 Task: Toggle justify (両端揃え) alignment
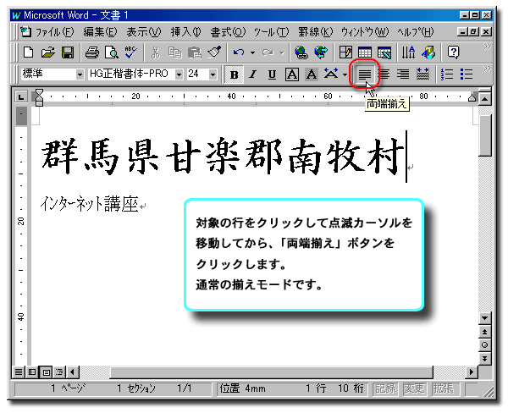coord(364,74)
